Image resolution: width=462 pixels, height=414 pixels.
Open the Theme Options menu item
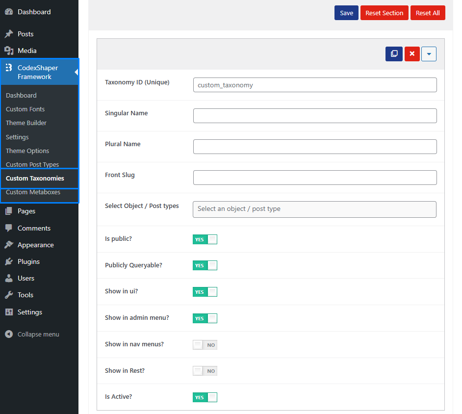click(x=28, y=151)
